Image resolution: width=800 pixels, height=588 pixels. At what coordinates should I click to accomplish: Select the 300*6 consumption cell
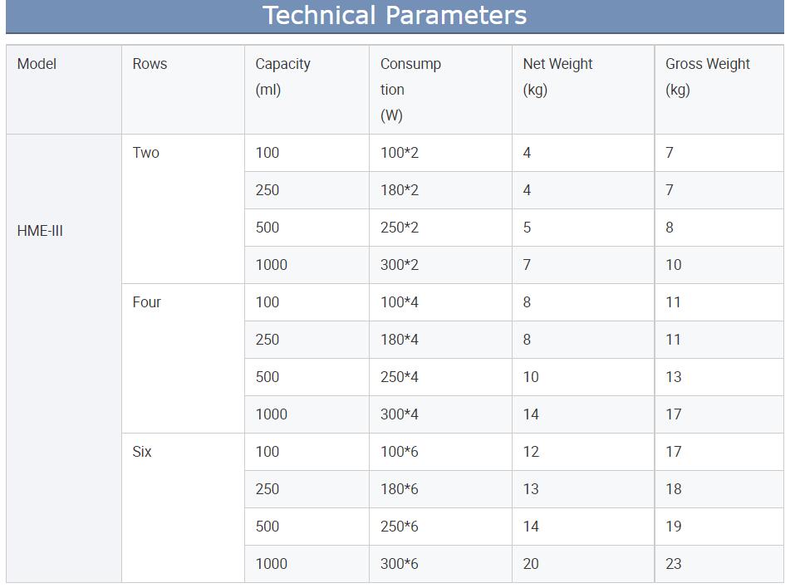[x=400, y=564]
